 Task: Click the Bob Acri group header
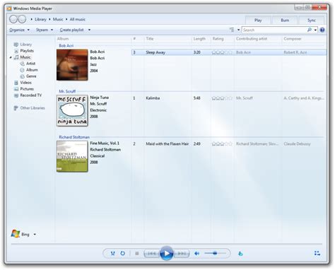coord(66,45)
